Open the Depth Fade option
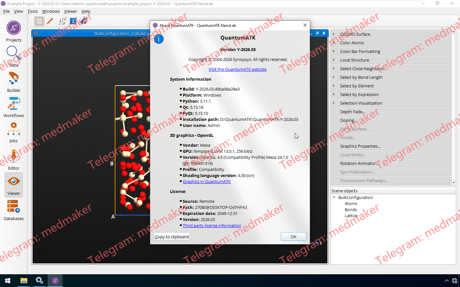 coord(391,112)
